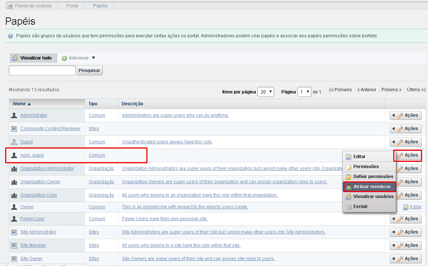Click the Editar pencil icon in Owner row

(406, 207)
